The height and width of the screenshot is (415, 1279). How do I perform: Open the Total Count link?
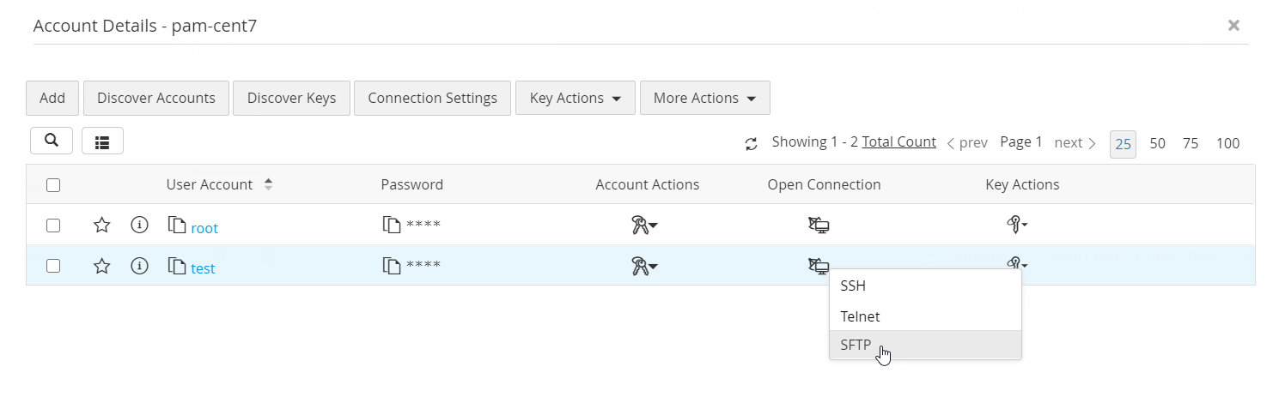[898, 142]
